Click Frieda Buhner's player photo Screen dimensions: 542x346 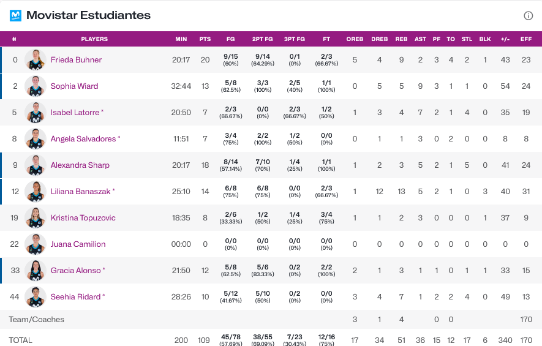click(x=36, y=60)
